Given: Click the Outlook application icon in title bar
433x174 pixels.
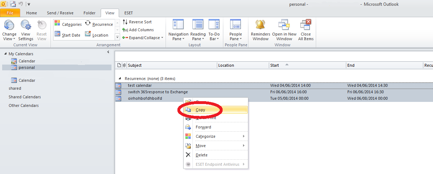Looking at the screenshot, I should (x=3, y=4).
